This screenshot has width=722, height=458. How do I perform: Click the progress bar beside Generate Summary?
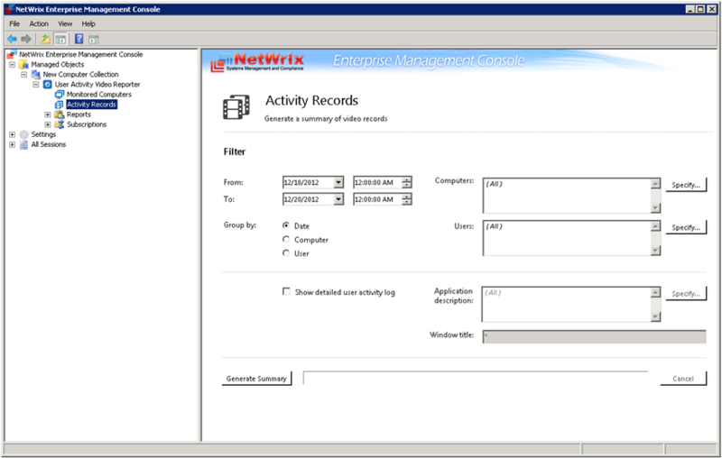[x=476, y=378]
